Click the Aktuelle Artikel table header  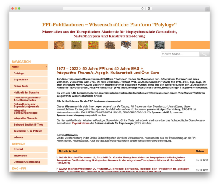coord(67,151)
